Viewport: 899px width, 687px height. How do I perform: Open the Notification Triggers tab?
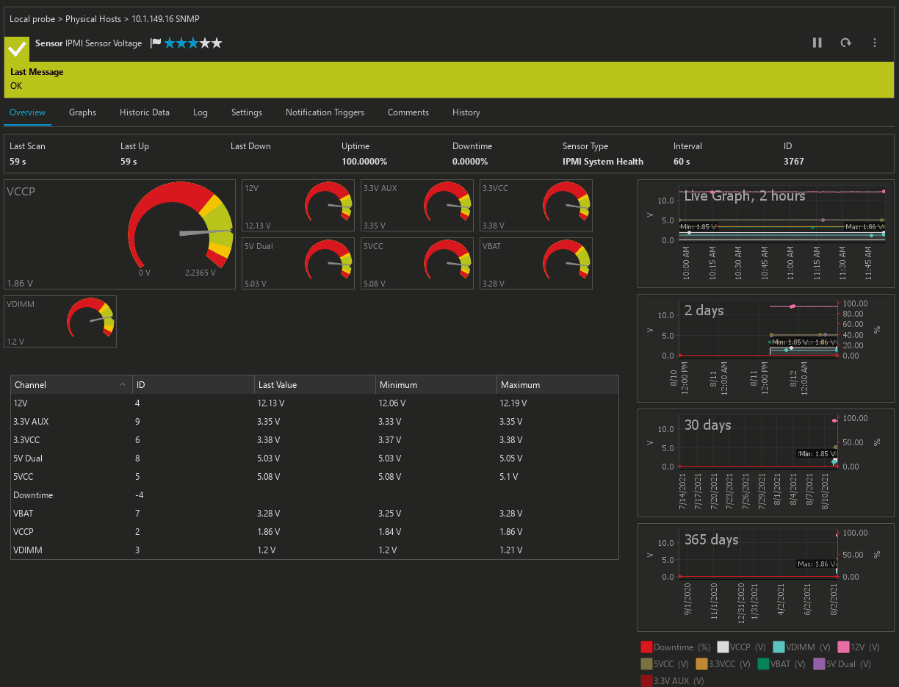click(x=325, y=112)
